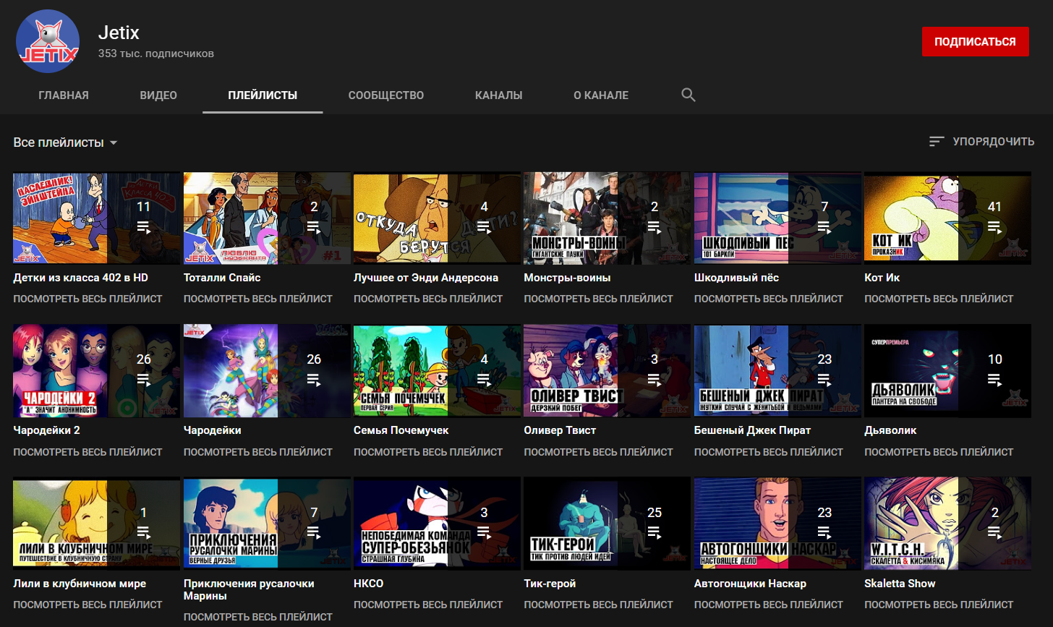Open the channel search magnifier icon
Screen dimensions: 1053x627
[688, 95]
